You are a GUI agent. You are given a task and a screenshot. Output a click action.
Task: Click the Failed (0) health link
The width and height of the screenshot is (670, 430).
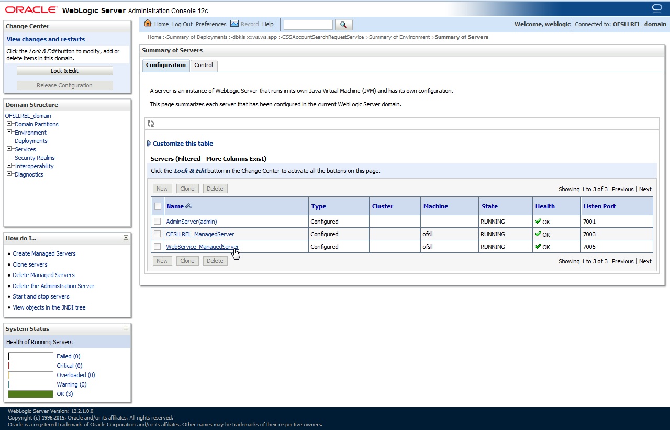tap(68, 356)
